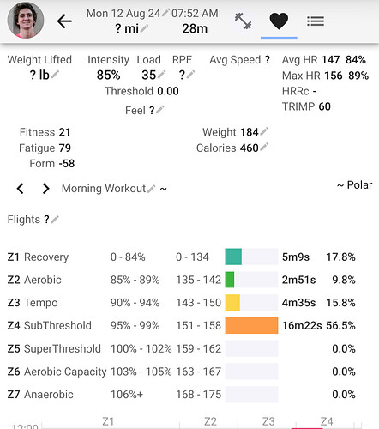The image size is (379, 429).
Task: Go to previous activity chevron
Action: click(x=21, y=189)
